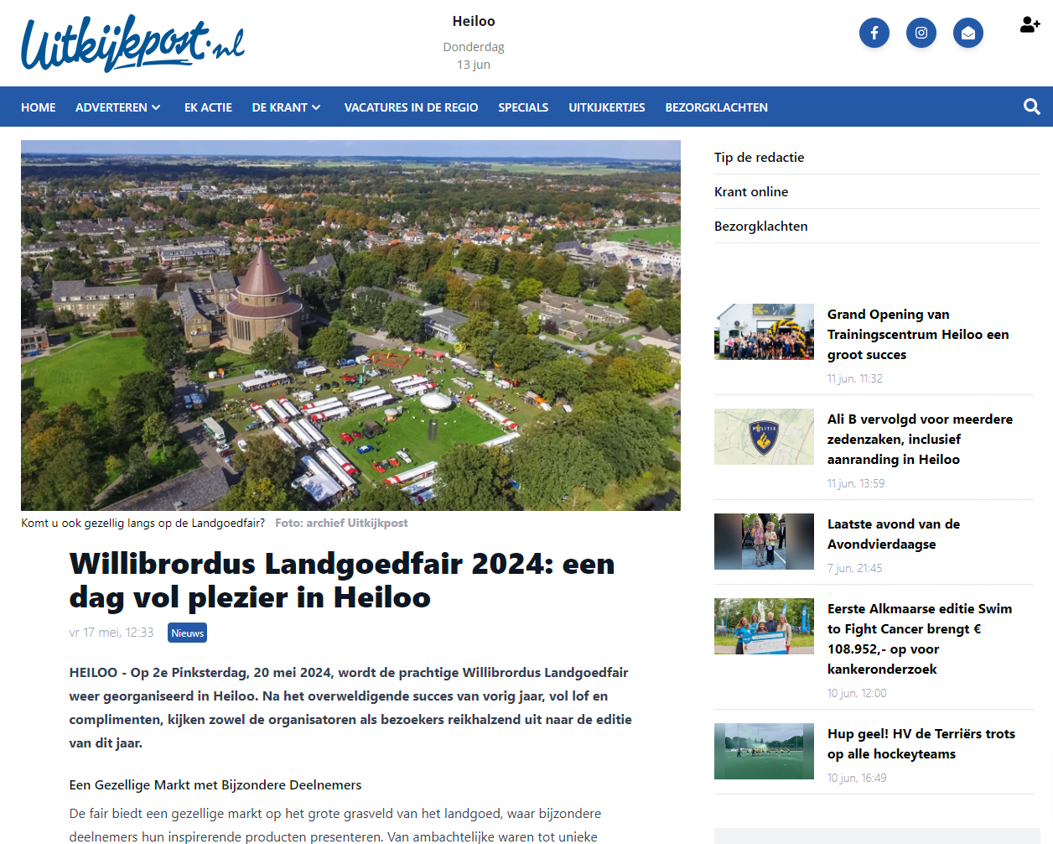Open the Ali B vervolgd article headline

point(920,439)
